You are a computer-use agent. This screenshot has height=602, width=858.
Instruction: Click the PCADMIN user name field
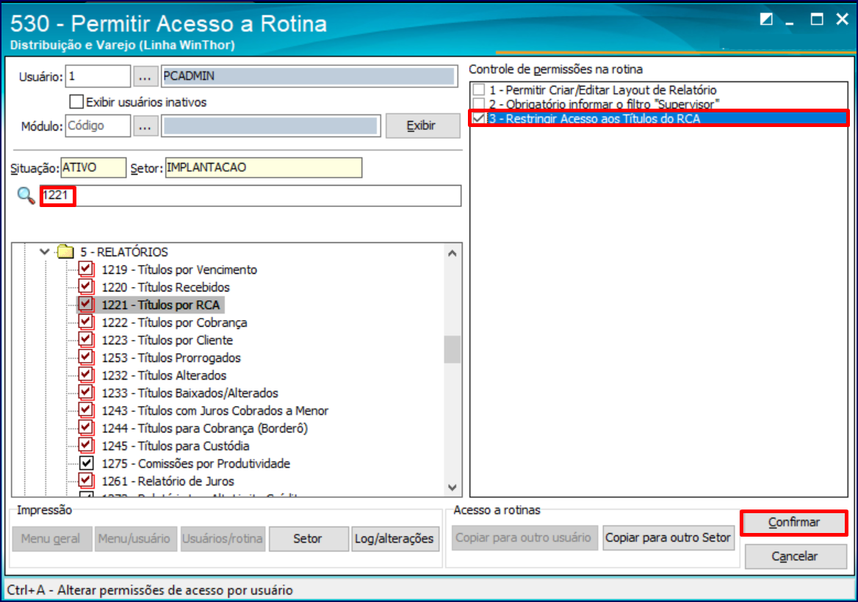coord(309,76)
